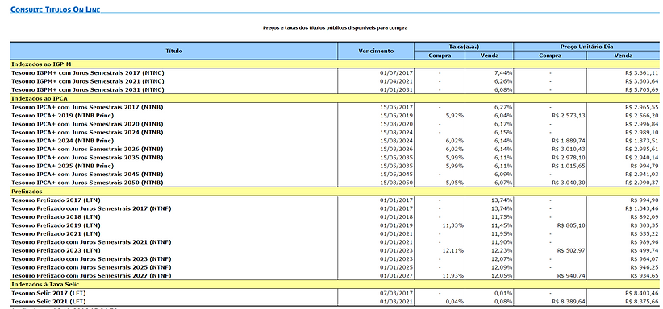
Task: Click the 5,92% buy rate for IPCA+ 2019
Action: click(x=455, y=116)
